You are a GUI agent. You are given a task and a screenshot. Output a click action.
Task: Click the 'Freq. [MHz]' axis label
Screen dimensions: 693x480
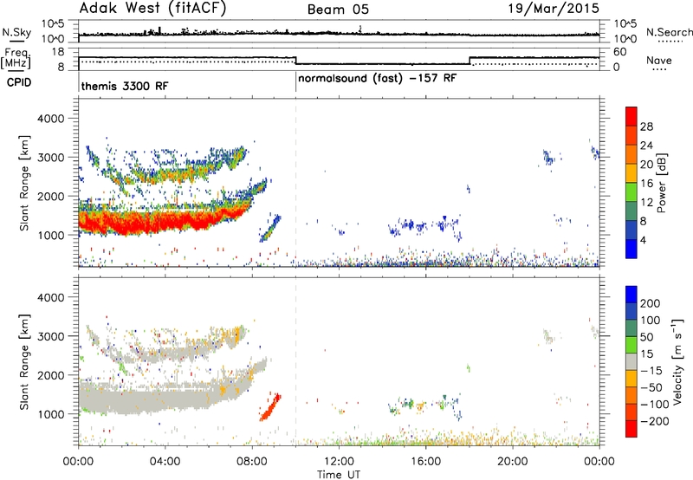(x=16, y=58)
